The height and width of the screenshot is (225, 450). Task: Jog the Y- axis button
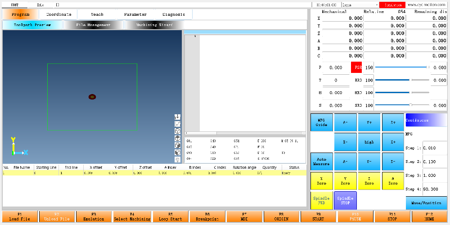tap(369, 162)
